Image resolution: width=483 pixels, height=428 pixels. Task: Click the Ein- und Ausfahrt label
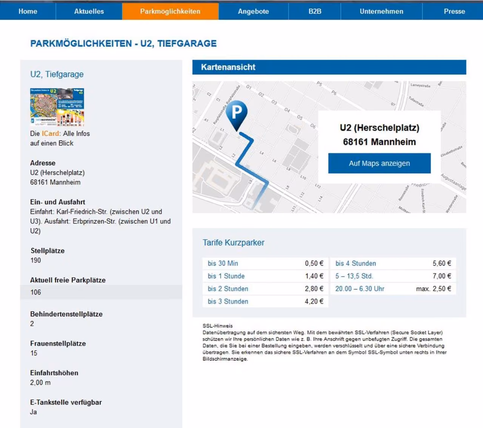click(x=58, y=202)
